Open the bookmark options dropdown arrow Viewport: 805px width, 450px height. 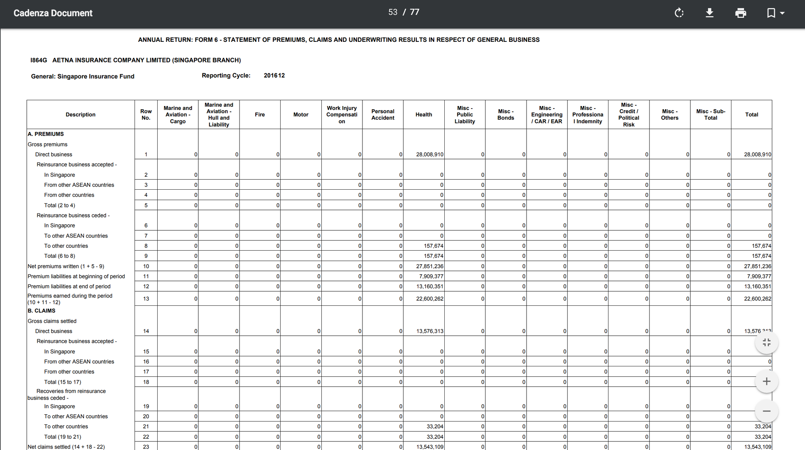782,13
